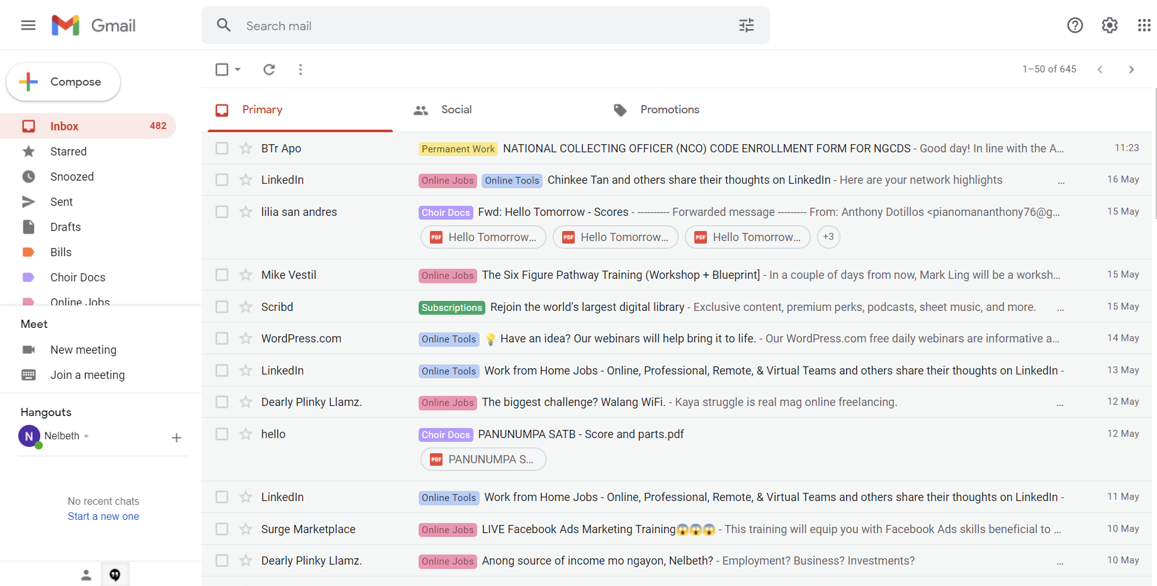
Task: Star the email from hello
Action: coord(246,434)
